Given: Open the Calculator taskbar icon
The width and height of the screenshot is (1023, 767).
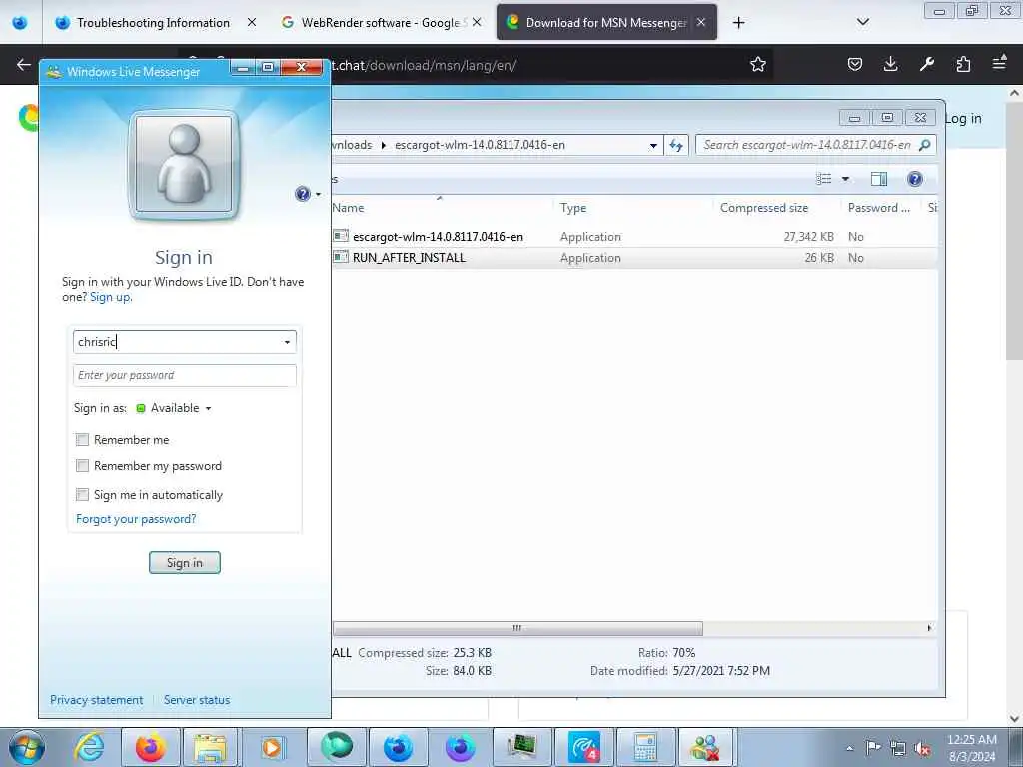Looking at the screenshot, I should [x=644, y=747].
